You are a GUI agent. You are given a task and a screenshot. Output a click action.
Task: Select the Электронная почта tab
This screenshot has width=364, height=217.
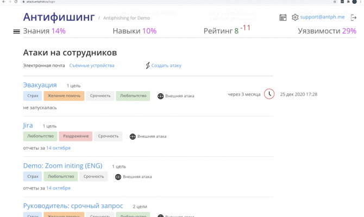[x=44, y=66]
